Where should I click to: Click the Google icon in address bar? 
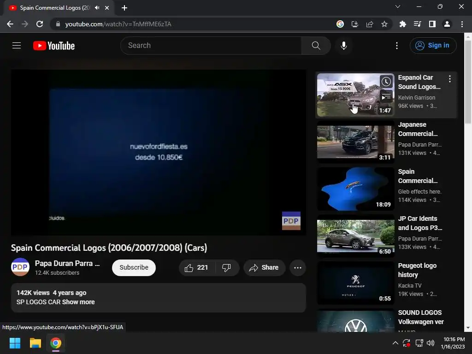tap(340, 24)
